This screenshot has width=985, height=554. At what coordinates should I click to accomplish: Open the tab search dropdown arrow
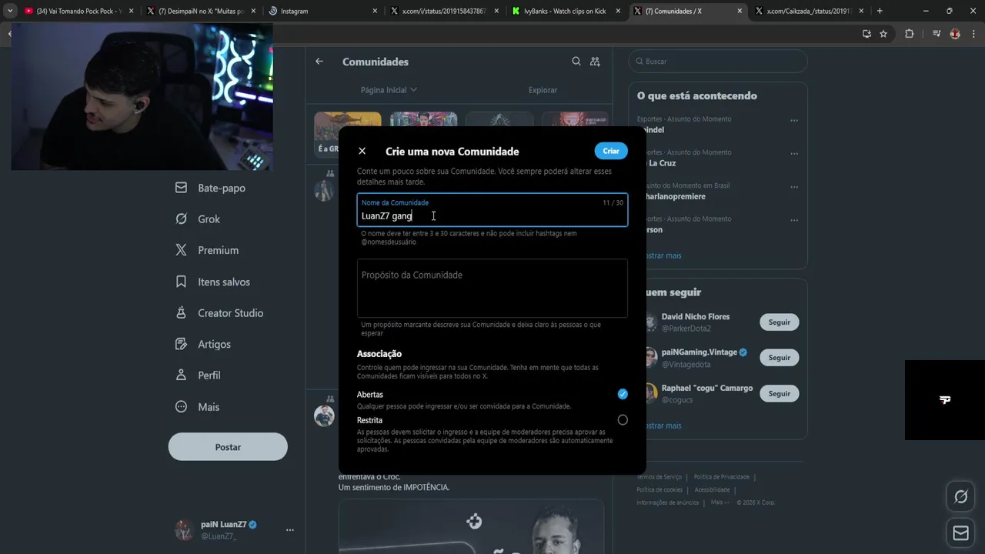coord(10,12)
